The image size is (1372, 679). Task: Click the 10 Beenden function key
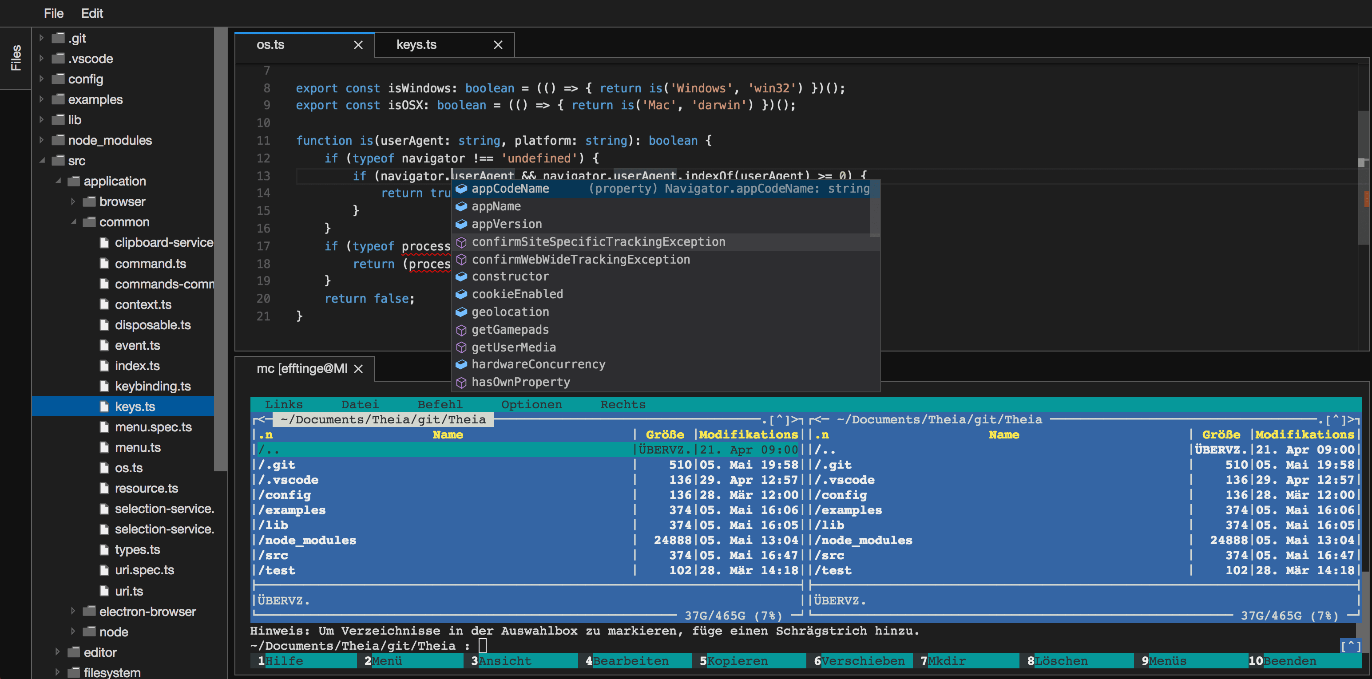(x=1305, y=661)
